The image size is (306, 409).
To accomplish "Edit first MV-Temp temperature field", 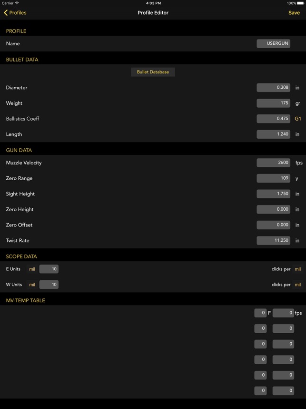I will click(260, 313).
